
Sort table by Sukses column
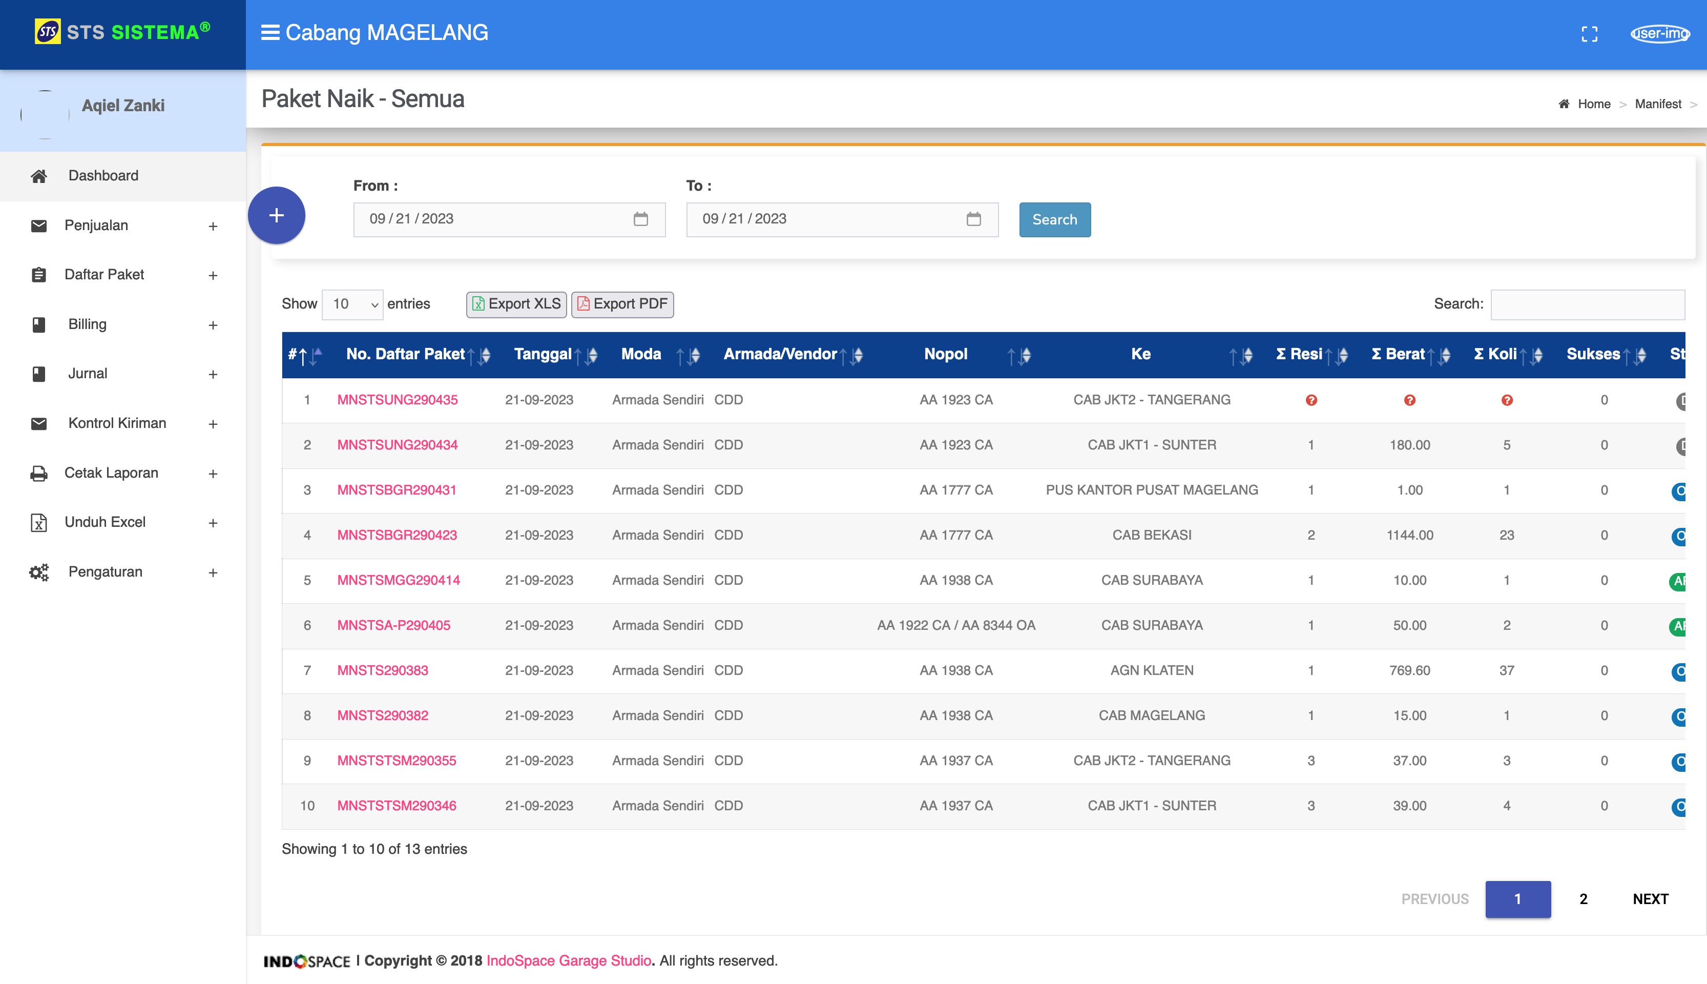(1605, 354)
